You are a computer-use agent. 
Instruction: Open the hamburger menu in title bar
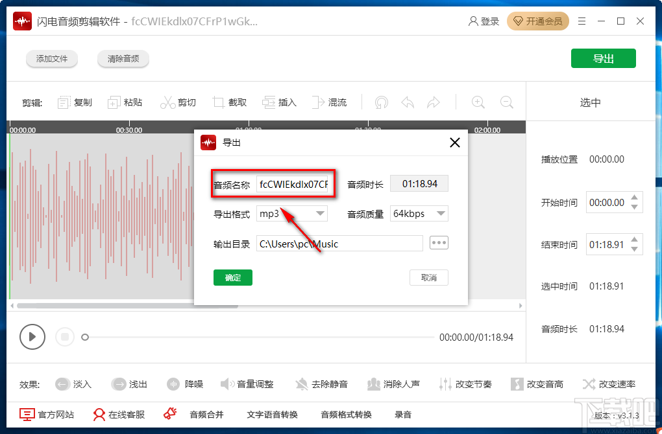tap(582, 21)
